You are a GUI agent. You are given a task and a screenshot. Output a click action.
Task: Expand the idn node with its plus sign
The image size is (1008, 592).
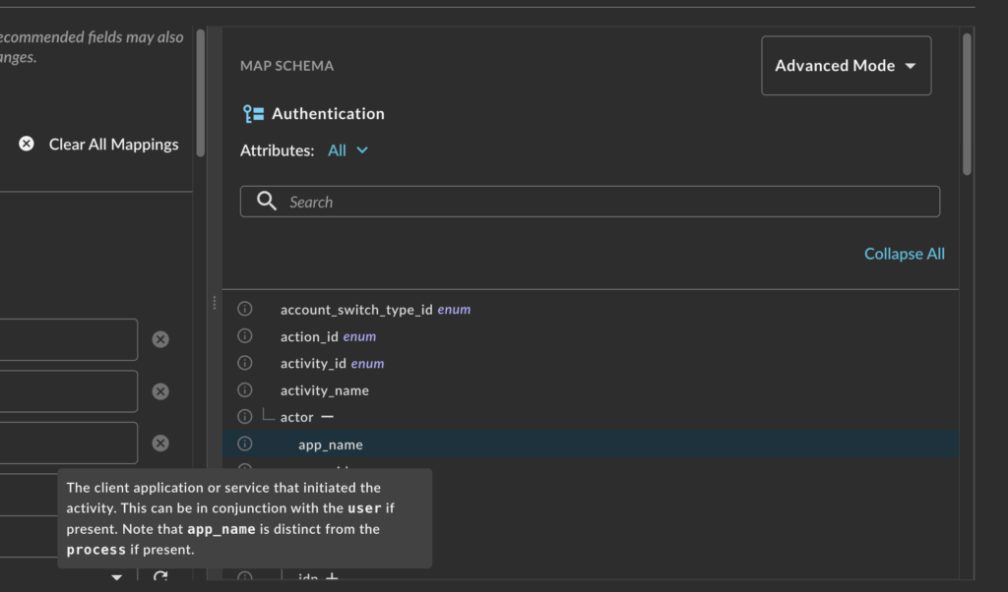[x=331, y=578]
